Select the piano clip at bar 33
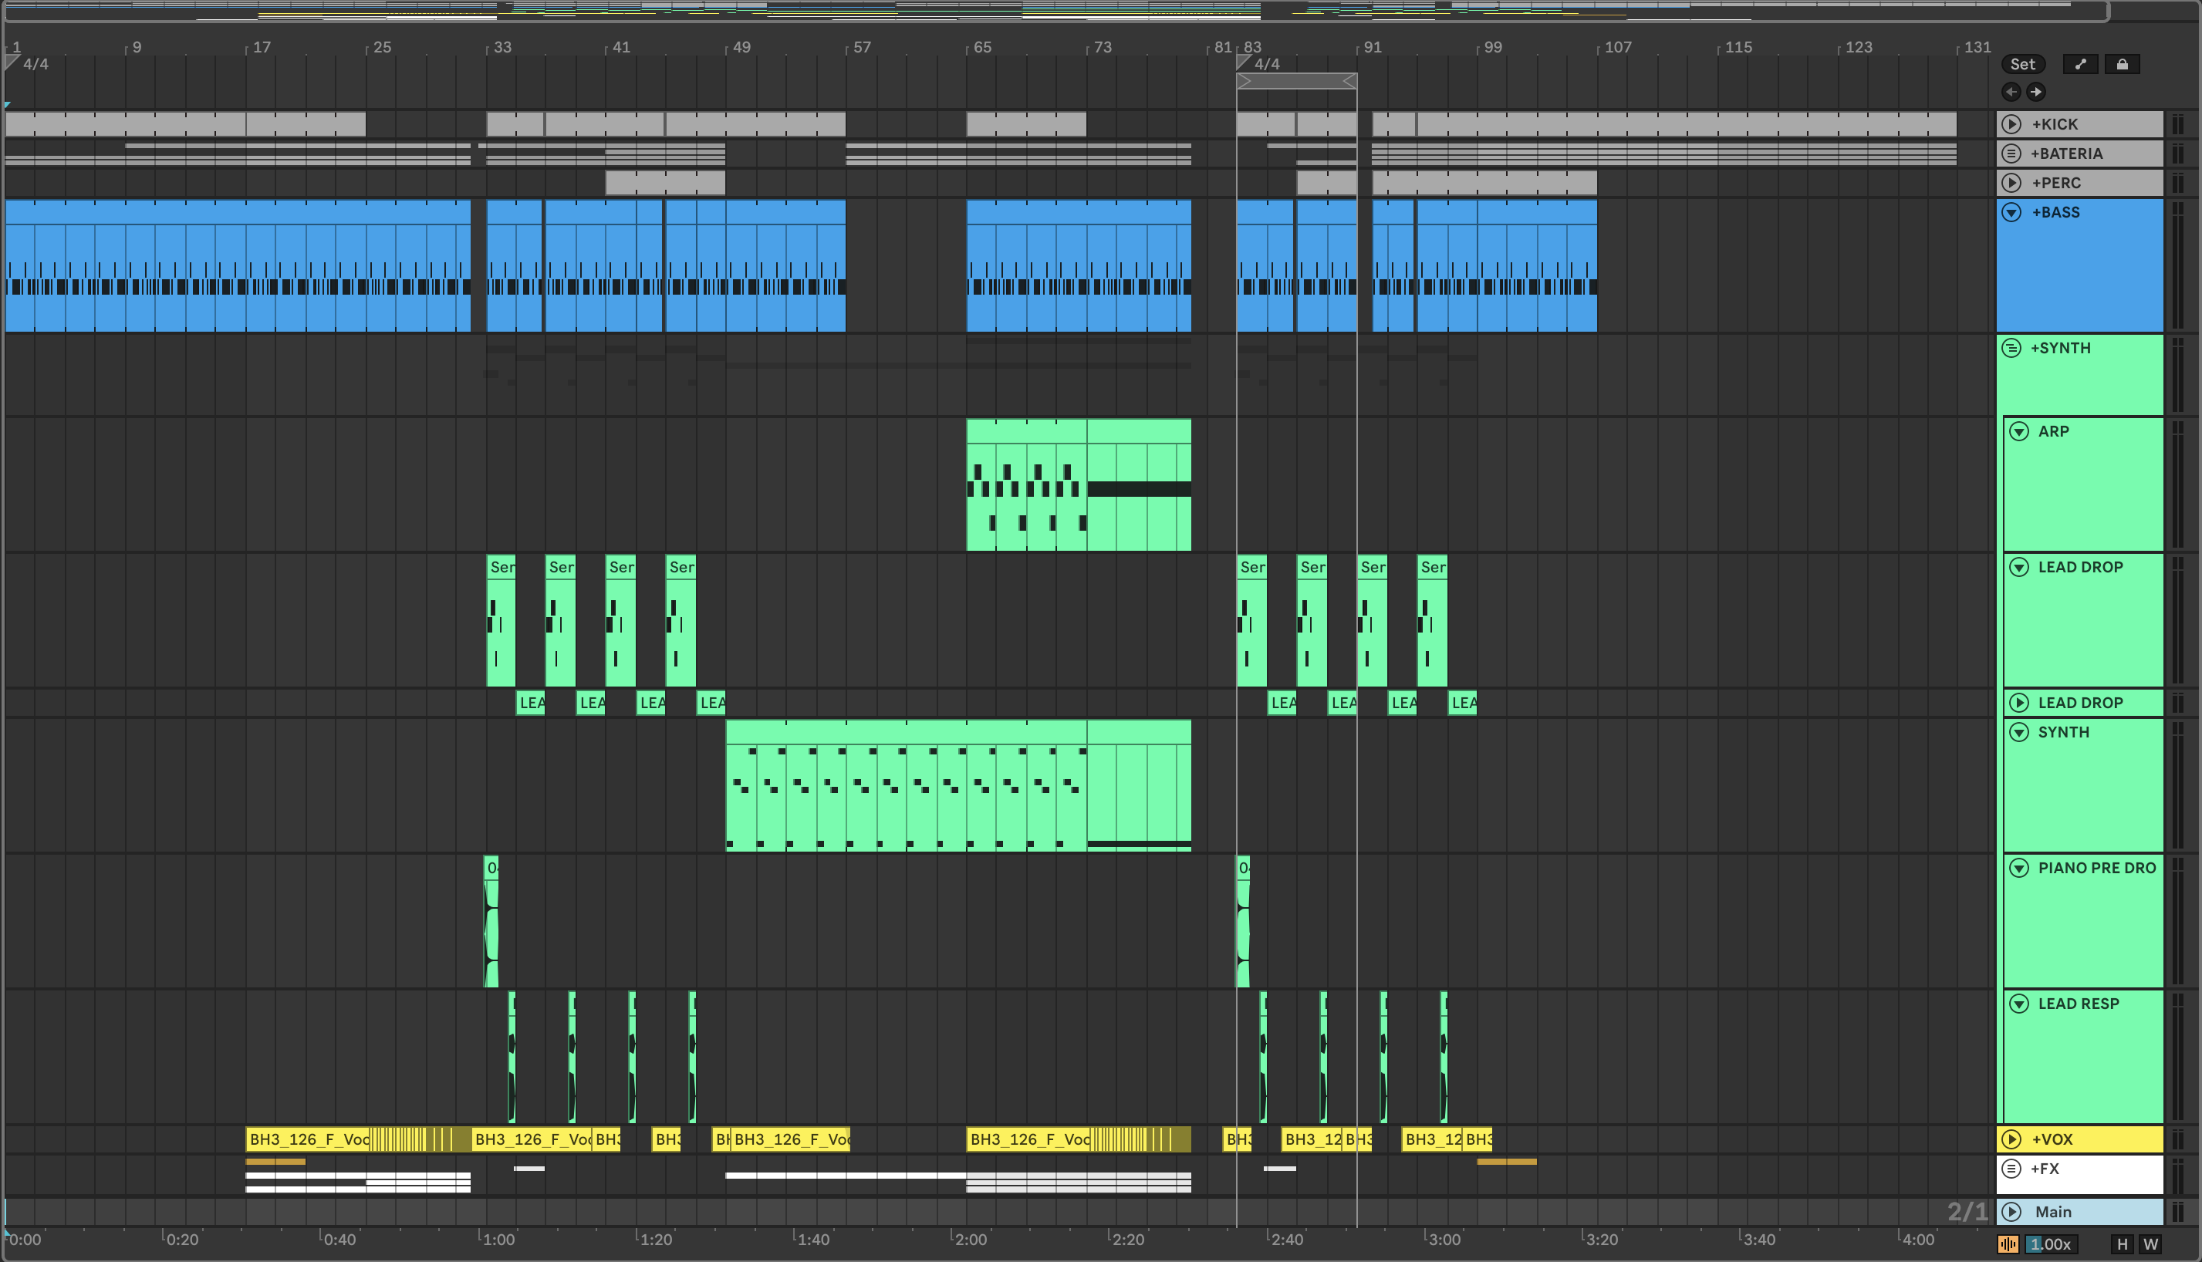This screenshot has height=1262, width=2202. pos(491,921)
